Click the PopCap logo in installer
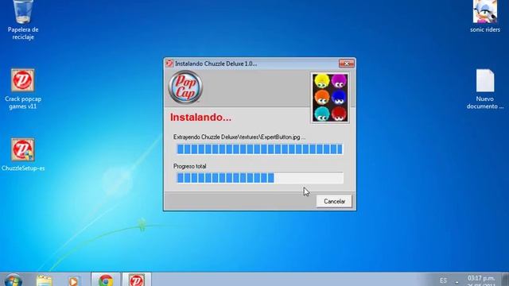Image resolution: width=509 pixels, height=286 pixels. [185, 87]
